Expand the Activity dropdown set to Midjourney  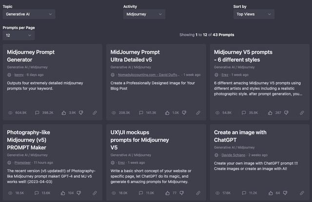(144, 14)
